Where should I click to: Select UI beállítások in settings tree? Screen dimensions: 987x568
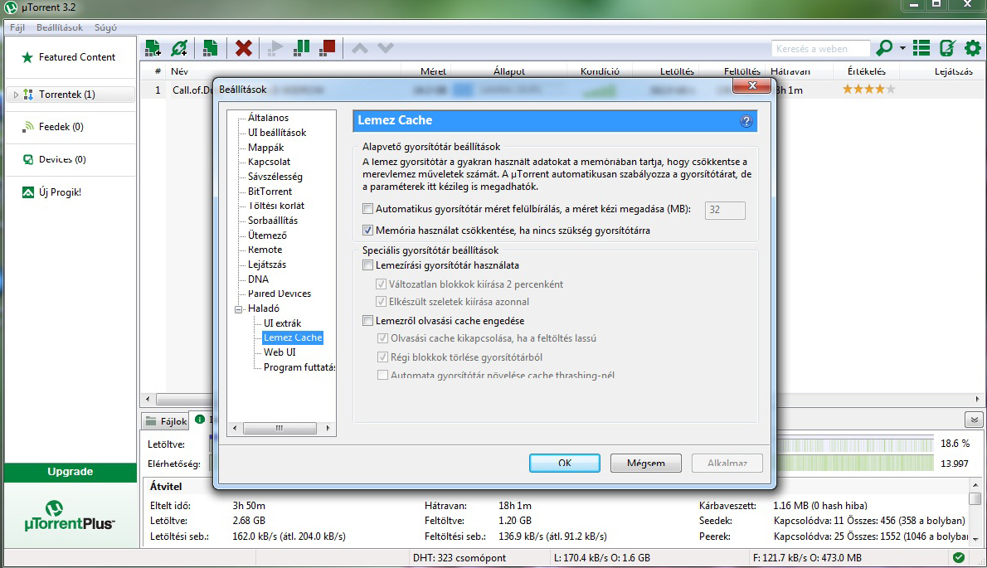(277, 133)
